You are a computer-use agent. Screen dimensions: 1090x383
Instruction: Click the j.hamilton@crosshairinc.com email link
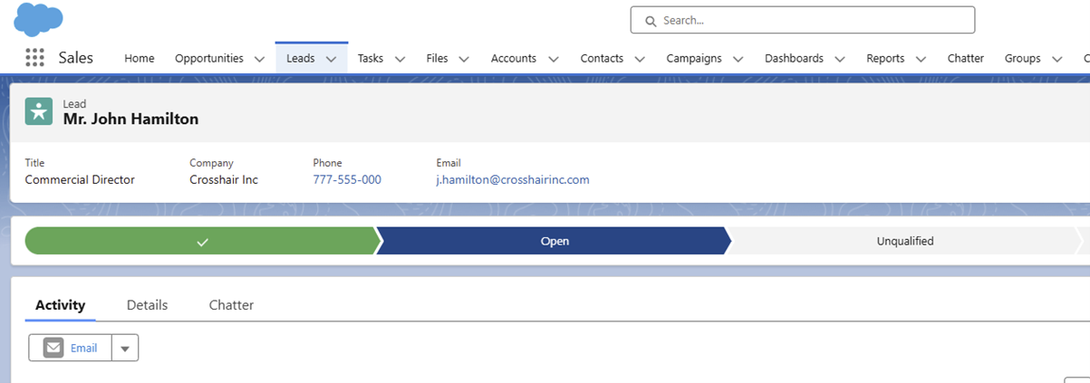[513, 179]
